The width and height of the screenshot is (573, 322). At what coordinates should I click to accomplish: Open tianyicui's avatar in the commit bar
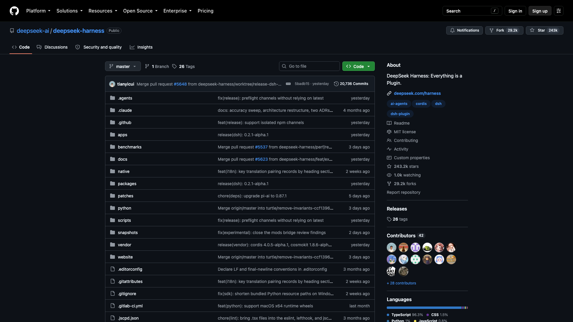pos(112,84)
